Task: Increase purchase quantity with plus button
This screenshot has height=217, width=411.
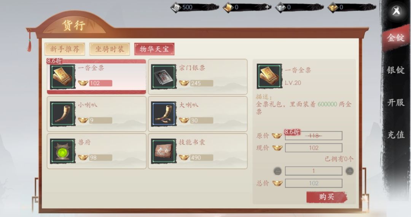Action: coord(350,171)
